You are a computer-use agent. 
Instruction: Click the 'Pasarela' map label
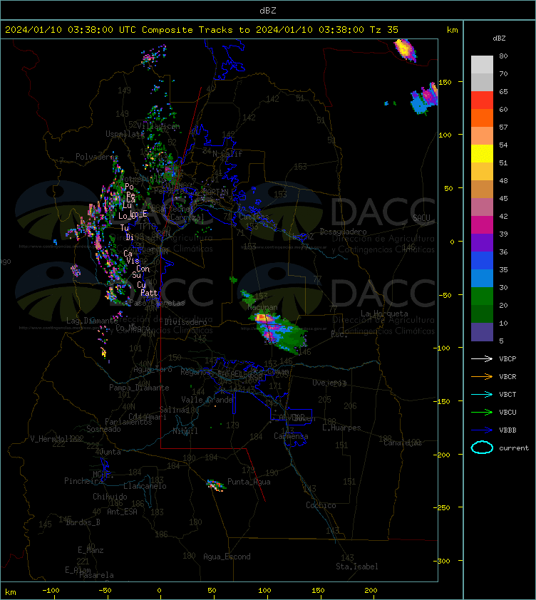coord(96,575)
